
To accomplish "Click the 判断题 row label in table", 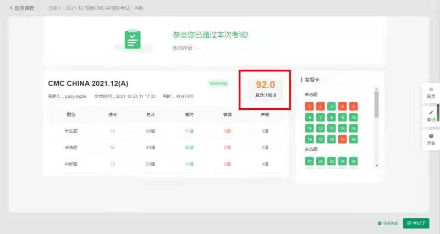I will coord(71,164).
